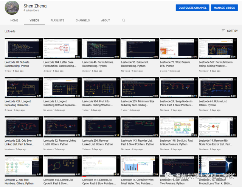
Task: Click the Leetcode 328 Odd Even Linked List title
Action: click(19, 142)
